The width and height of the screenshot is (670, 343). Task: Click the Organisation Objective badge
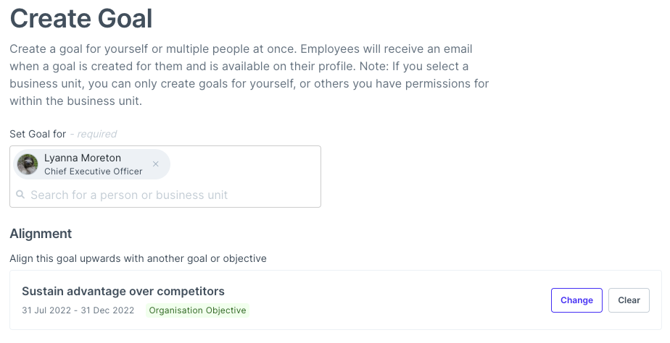point(197,310)
